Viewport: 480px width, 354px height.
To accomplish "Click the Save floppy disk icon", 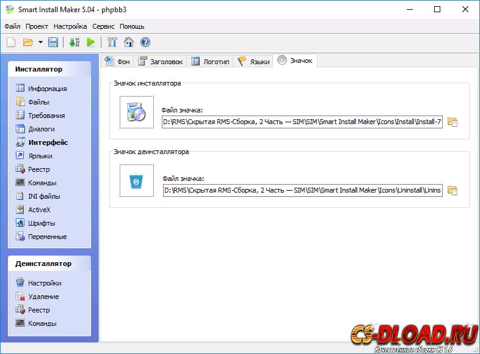I will pos(53,42).
